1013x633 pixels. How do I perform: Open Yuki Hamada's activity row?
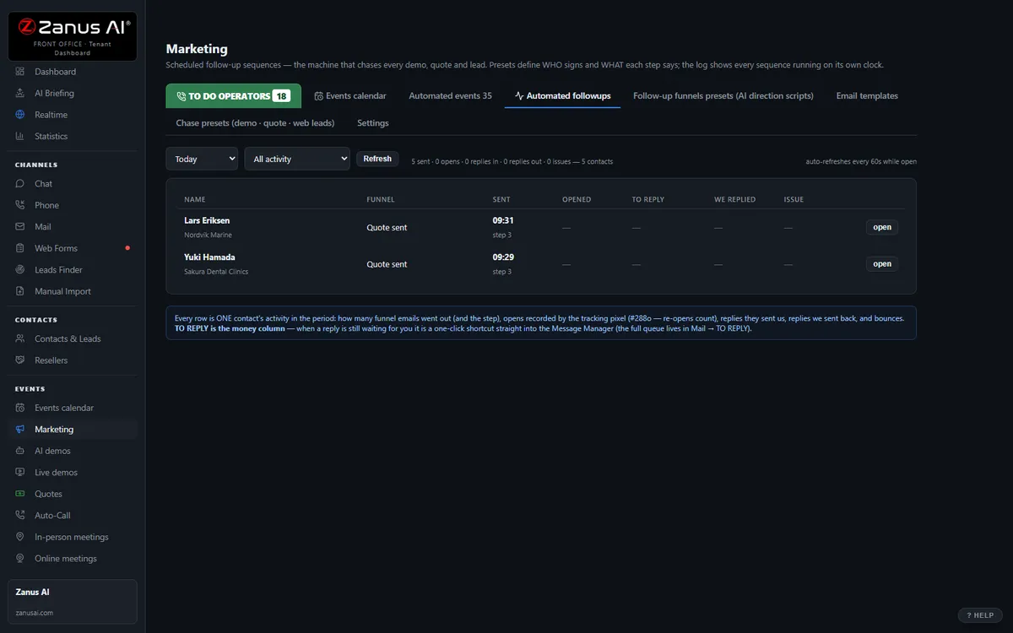click(541, 264)
